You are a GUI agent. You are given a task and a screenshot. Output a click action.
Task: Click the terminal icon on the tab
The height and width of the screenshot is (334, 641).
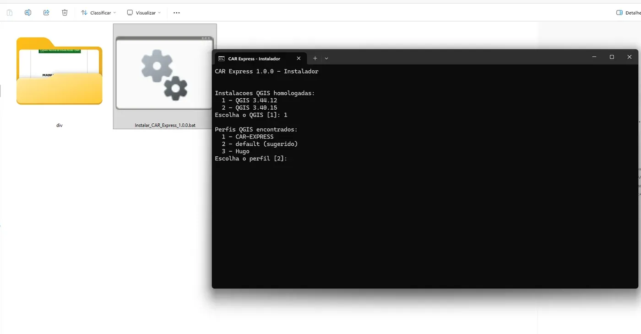pyautogui.click(x=222, y=58)
